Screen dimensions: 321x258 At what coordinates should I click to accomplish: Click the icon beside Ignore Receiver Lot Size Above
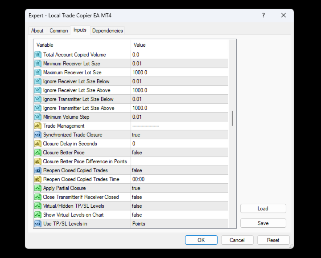coord(38,90)
